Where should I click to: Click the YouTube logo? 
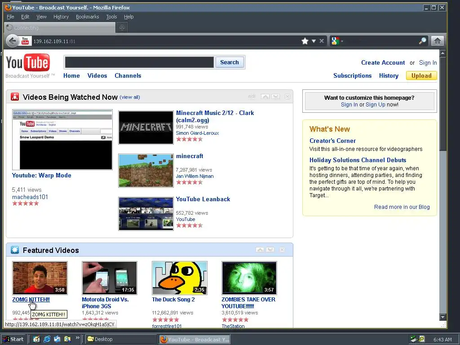28,62
